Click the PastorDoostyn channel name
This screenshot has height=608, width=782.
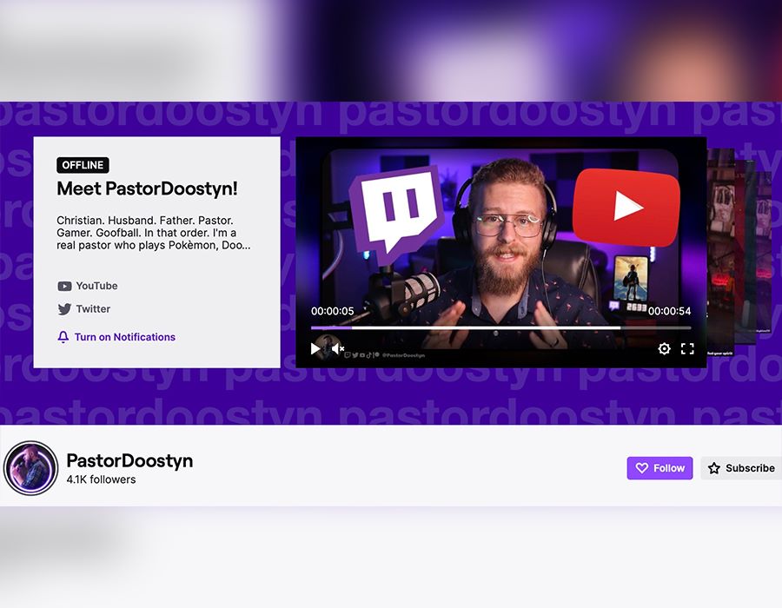coord(129,460)
